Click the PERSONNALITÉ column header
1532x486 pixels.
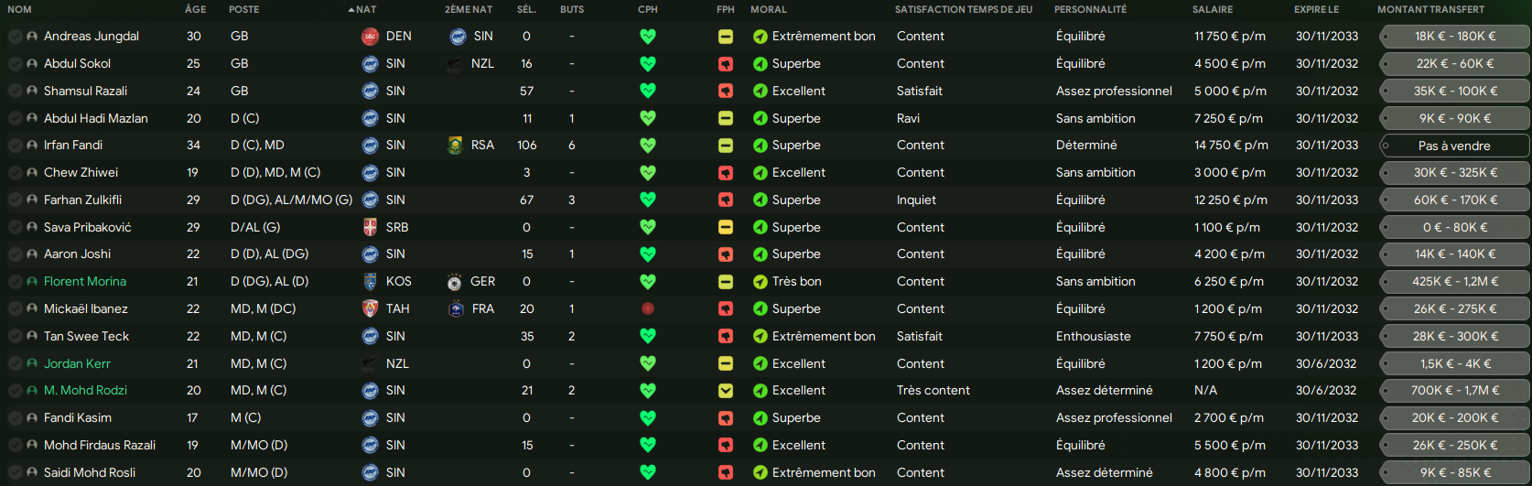click(x=1091, y=9)
